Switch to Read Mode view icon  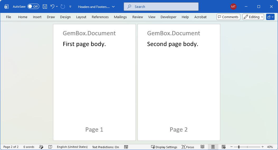pyautogui.click(x=203, y=147)
